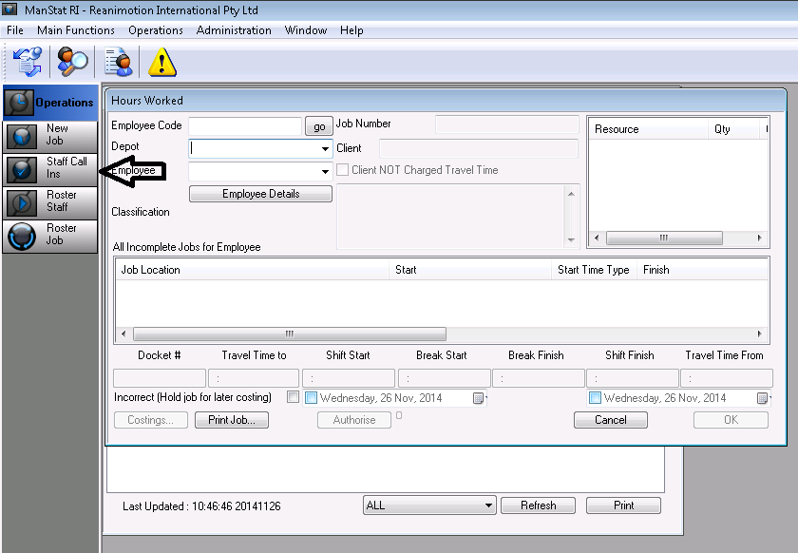Focus the Break Finish time field

539,378
